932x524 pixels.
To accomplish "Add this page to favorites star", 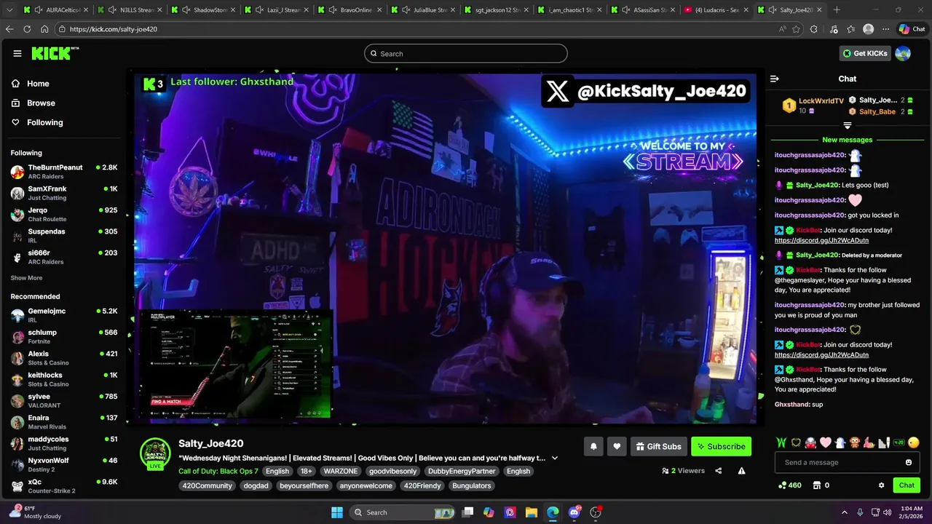I will 796,29.
